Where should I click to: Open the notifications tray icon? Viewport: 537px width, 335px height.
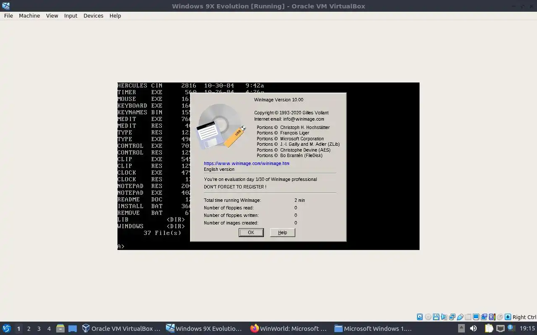(511, 327)
